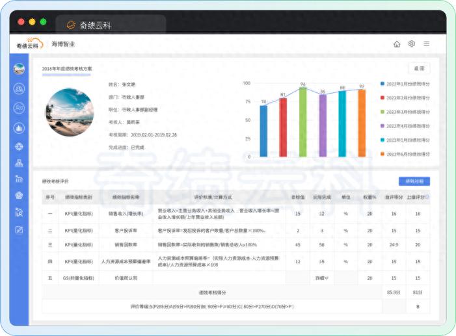Click the 自评得分 column header
Viewport: 456px width, 336px height.
click(x=394, y=197)
